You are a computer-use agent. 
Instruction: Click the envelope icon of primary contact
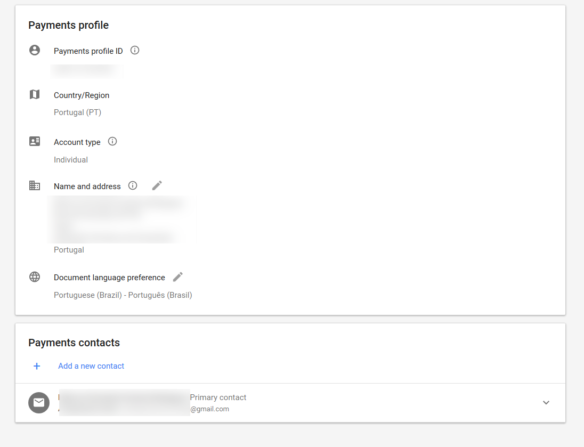[x=39, y=403]
